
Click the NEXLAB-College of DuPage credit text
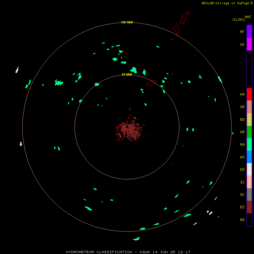[x=225, y=3]
